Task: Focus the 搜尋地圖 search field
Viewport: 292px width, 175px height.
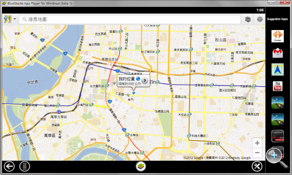Action: pyautogui.click(x=130, y=19)
